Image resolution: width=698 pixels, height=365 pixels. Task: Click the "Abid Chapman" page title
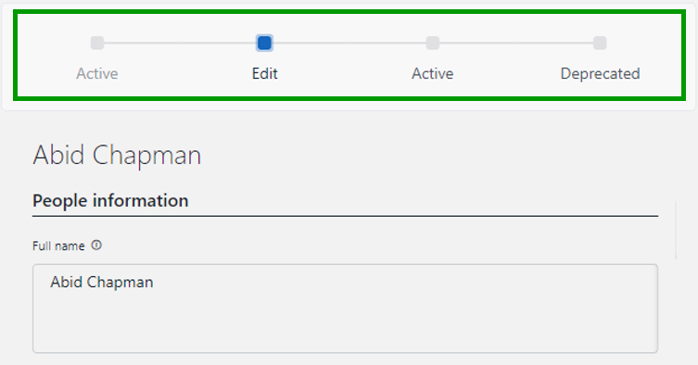[117, 156]
